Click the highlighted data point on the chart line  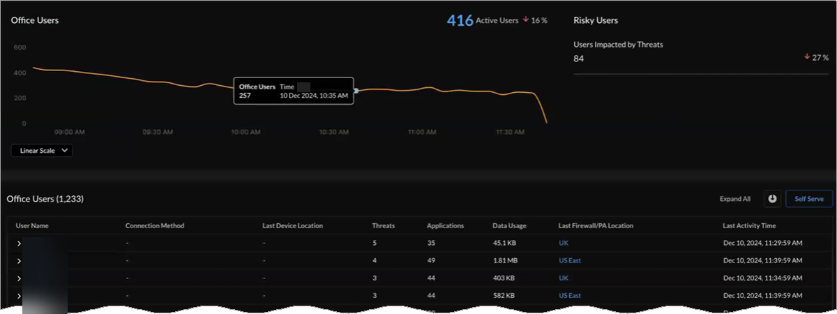click(356, 91)
